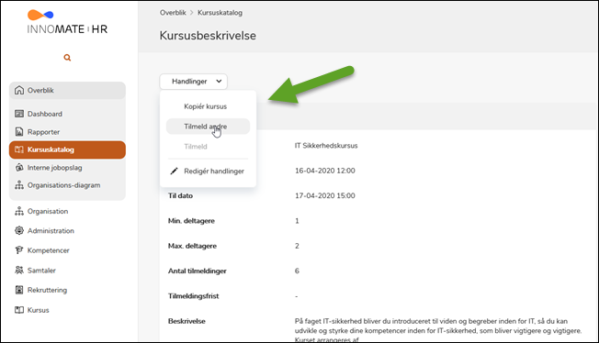
Task: Click the orange search magnifier icon
Action: point(67,58)
